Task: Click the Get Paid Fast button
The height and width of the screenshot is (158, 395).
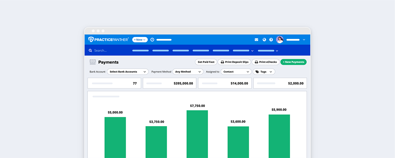Action: pos(206,62)
